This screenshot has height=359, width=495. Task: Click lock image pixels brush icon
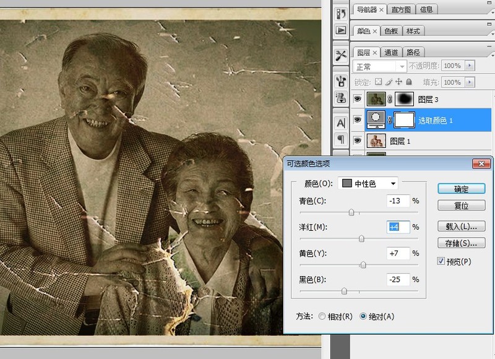click(x=389, y=82)
